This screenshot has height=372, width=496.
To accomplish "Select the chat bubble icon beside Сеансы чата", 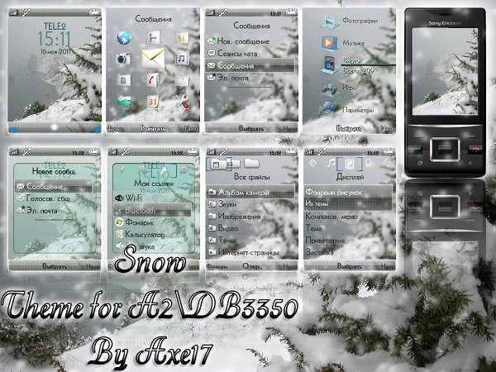I will pyautogui.click(x=212, y=53).
